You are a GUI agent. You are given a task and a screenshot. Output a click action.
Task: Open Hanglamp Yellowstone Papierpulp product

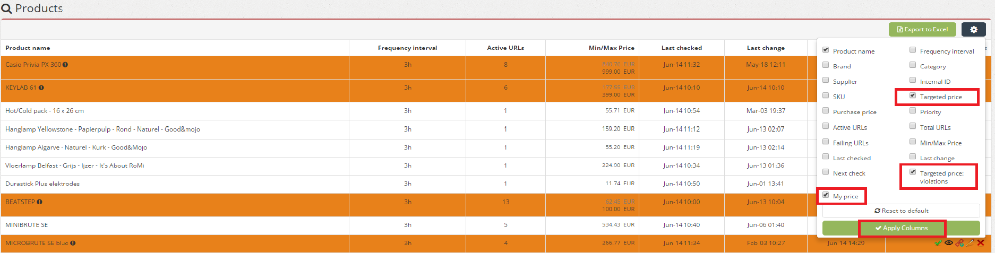(x=102, y=129)
